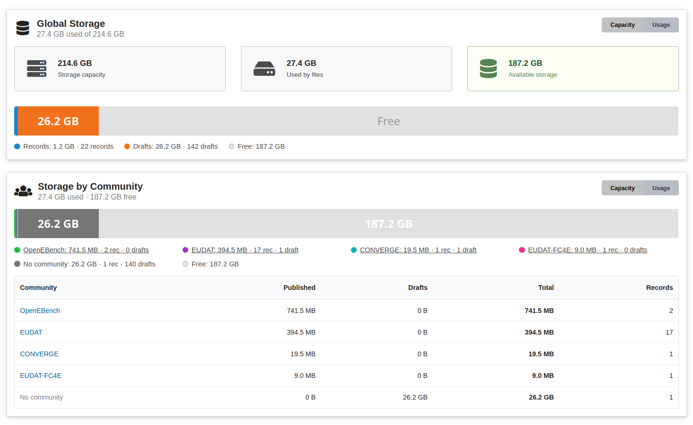Click the Storage by Community heading
Image resolution: width=693 pixels, height=425 pixels.
90,186
